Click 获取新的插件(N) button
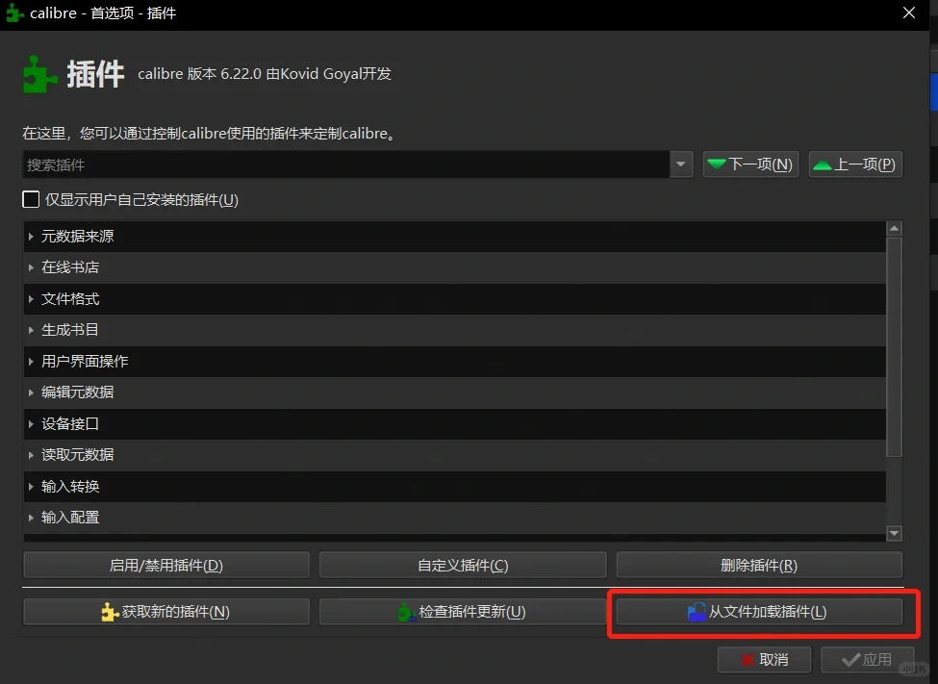Image resolution: width=938 pixels, height=684 pixels. [166, 612]
